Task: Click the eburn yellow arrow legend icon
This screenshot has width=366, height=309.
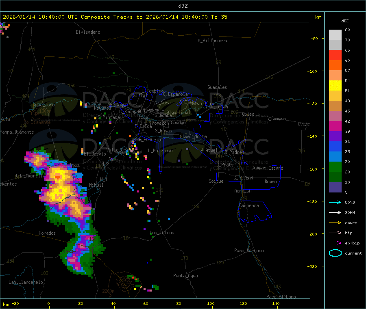Action: click(x=335, y=223)
